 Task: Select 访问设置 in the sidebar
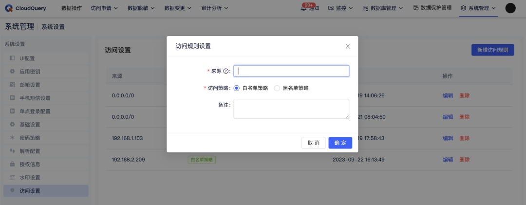46,190
